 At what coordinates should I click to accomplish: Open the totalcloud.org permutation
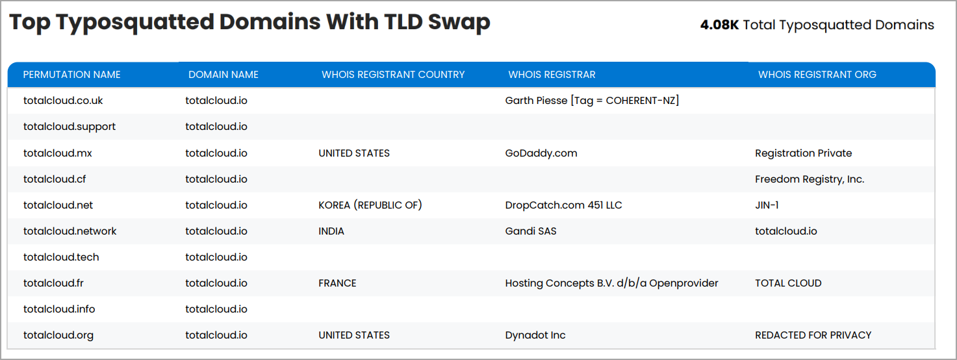pos(58,335)
